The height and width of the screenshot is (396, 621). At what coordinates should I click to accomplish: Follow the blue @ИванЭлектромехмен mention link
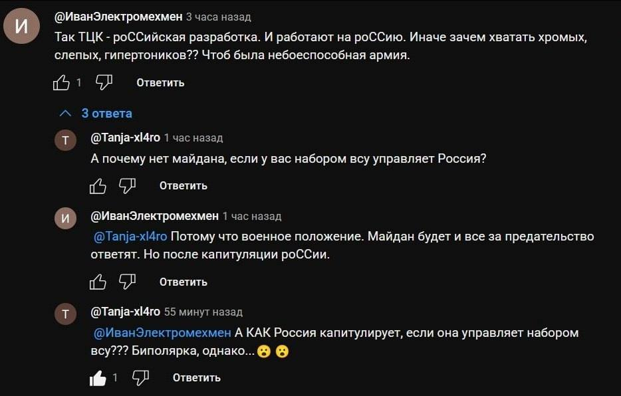coord(162,333)
